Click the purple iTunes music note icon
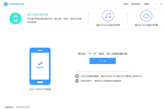 [x=108, y=16]
